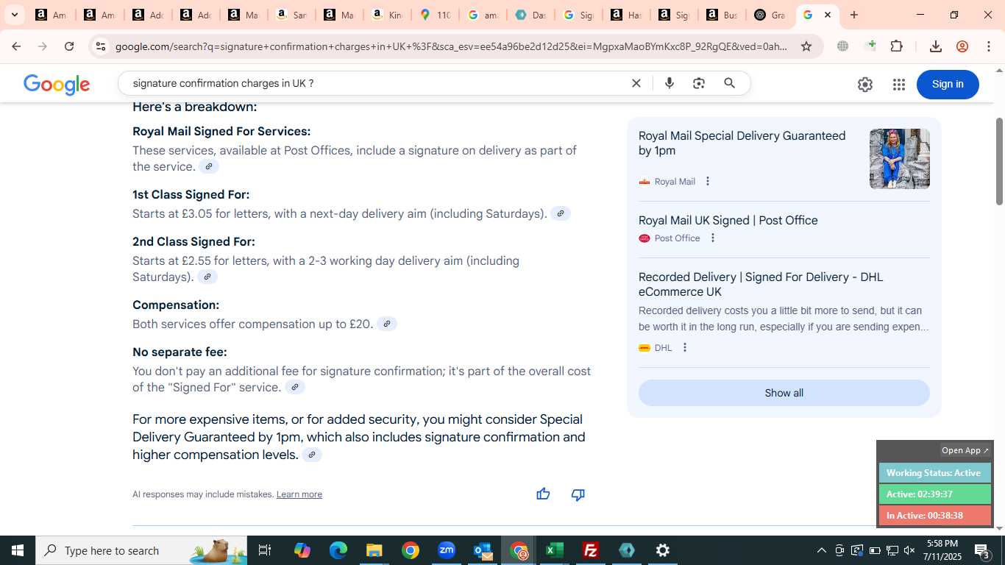This screenshot has height=565, width=1005.
Task: Give thumbs up to AI response
Action: [543, 494]
